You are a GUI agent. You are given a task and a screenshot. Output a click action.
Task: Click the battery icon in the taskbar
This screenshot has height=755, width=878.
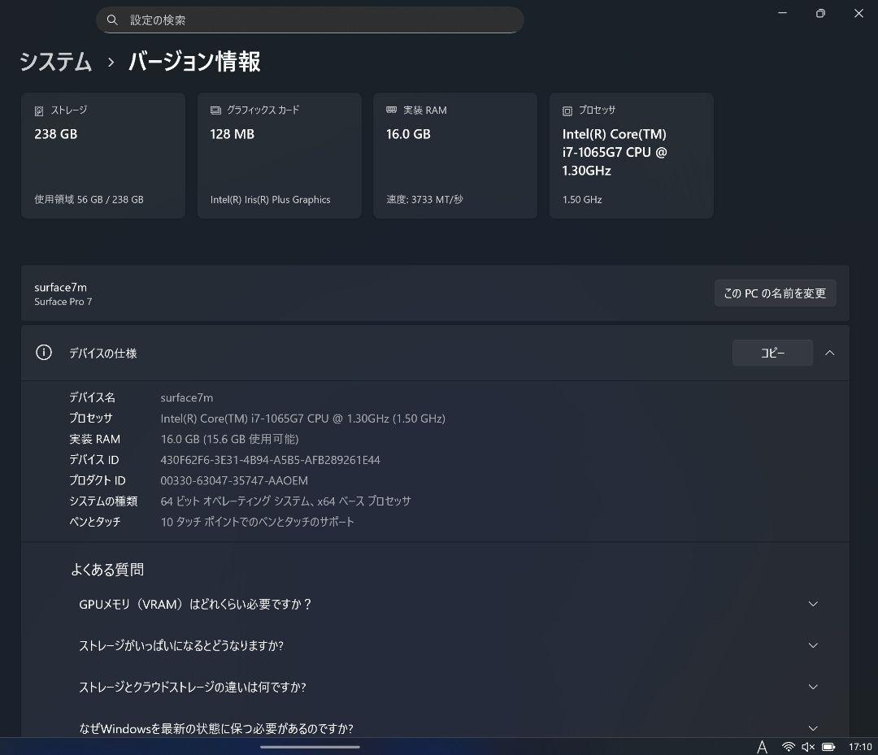(x=828, y=746)
